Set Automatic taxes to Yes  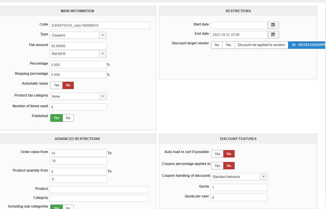pyautogui.click(x=57, y=85)
